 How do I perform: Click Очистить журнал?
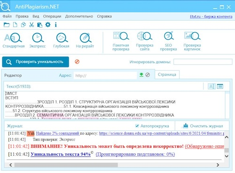pyautogui.click(x=206, y=126)
